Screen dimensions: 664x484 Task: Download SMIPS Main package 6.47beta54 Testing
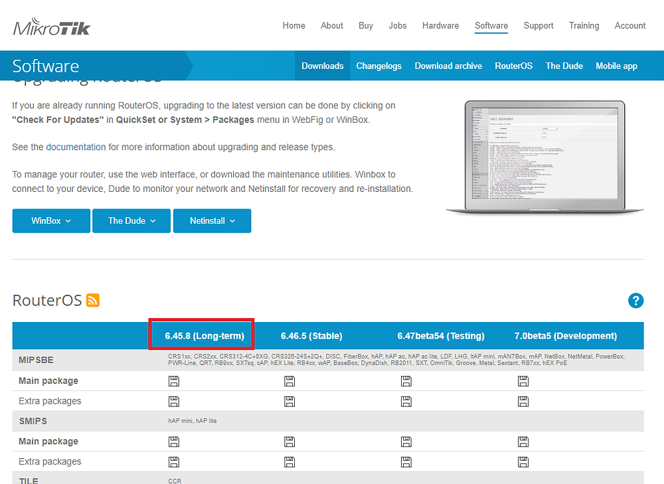click(x=406, y=442)
